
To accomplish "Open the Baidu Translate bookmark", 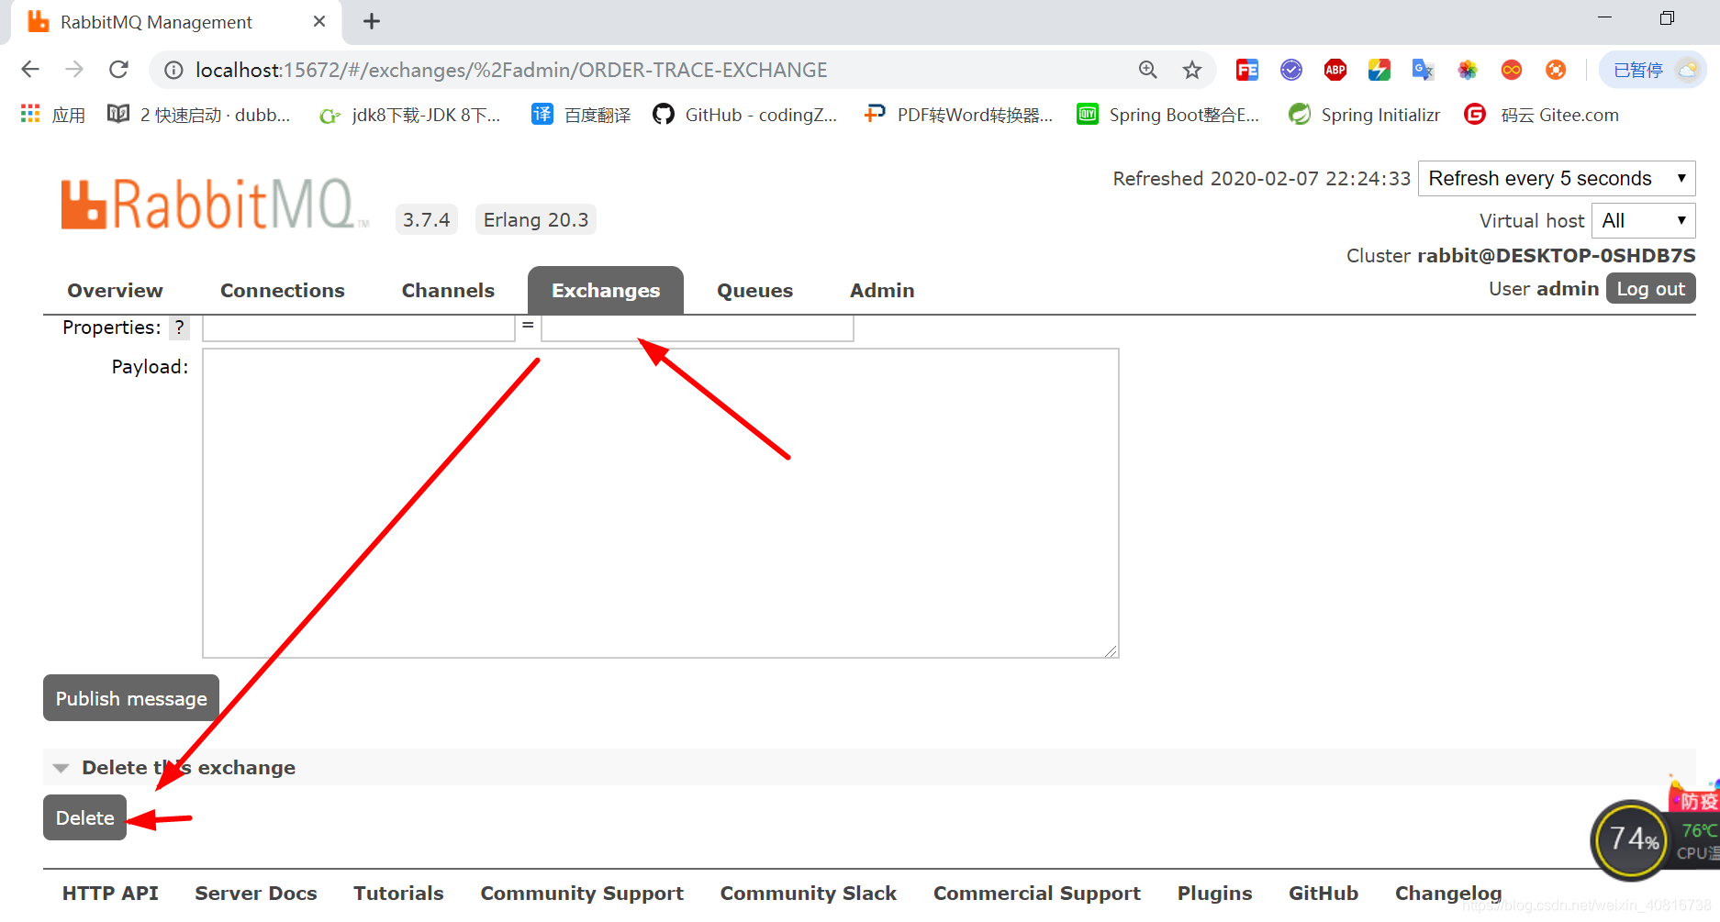I will pos(581,115).
